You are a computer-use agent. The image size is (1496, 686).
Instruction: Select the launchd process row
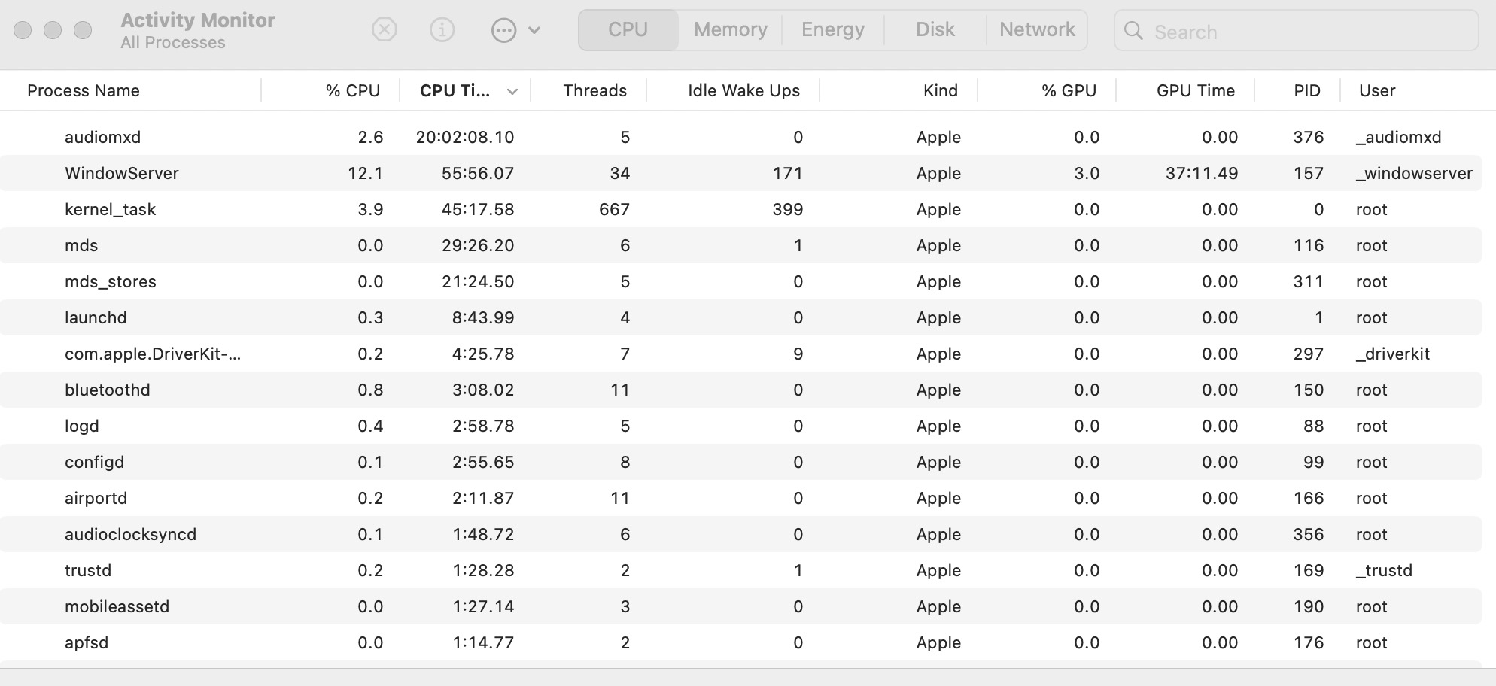click(x=741, y=317)
